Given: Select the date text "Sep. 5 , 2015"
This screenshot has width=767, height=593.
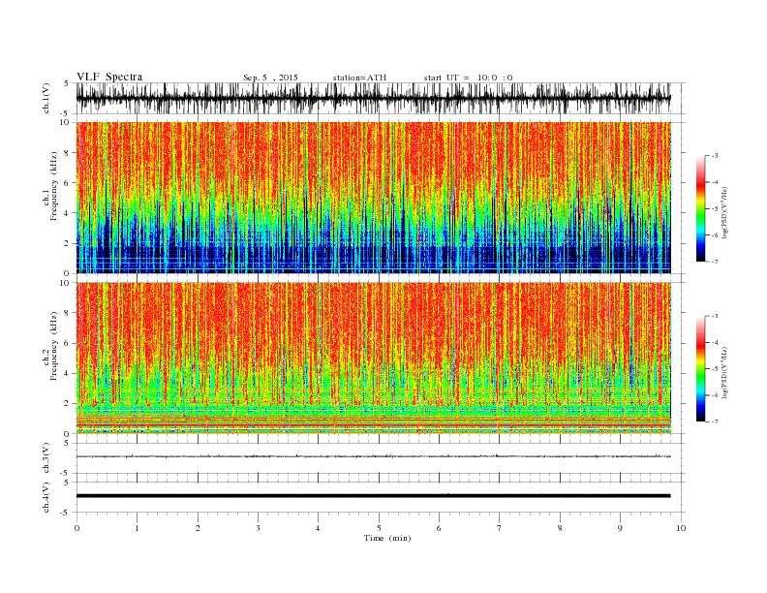Looking at the screenshot, I should click(x=270, y=78).
